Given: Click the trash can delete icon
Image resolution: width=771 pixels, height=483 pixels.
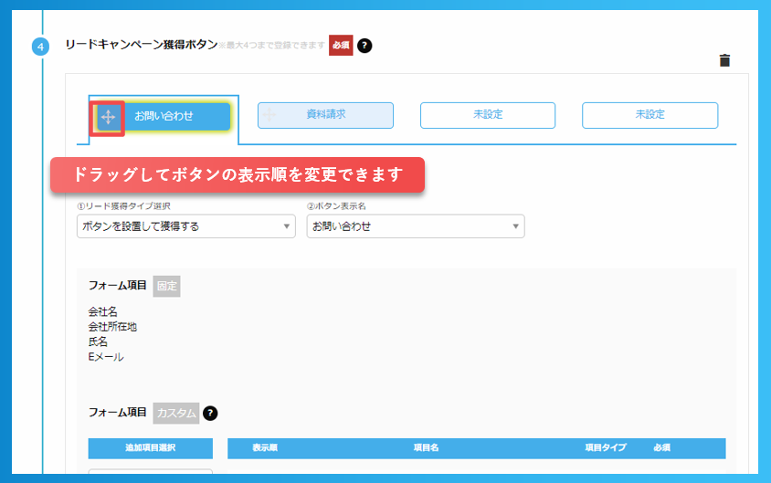Looking at the screenshot, I should (724, 60).
